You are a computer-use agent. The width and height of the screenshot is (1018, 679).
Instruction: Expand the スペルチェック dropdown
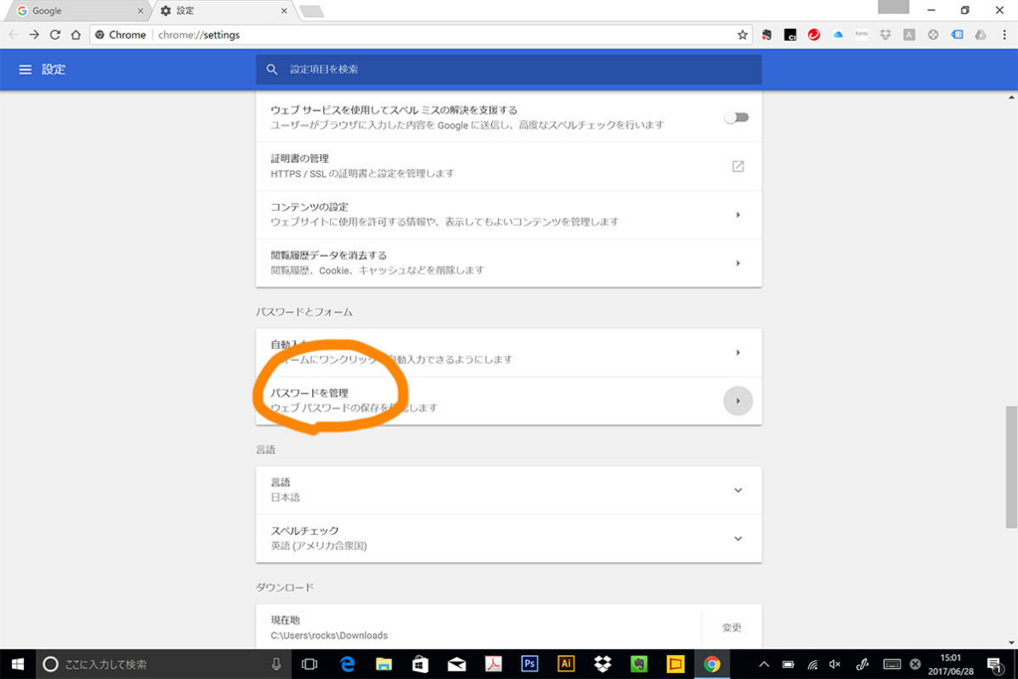click(x=737, y=538)
